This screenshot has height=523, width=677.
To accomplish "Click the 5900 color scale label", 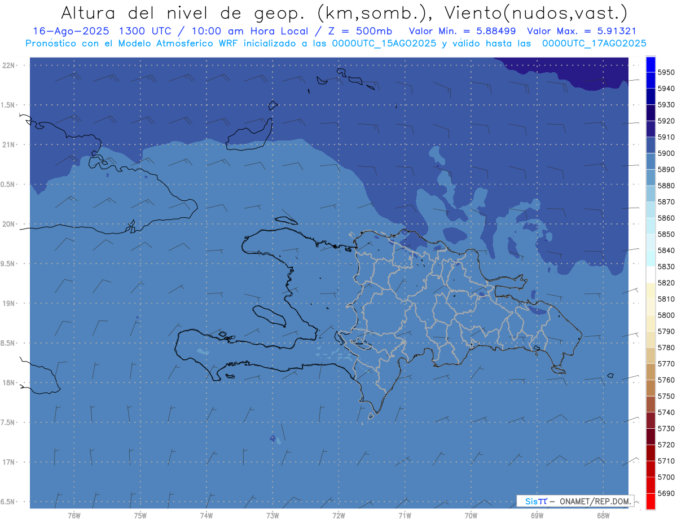I will click(x=666, y=153).
